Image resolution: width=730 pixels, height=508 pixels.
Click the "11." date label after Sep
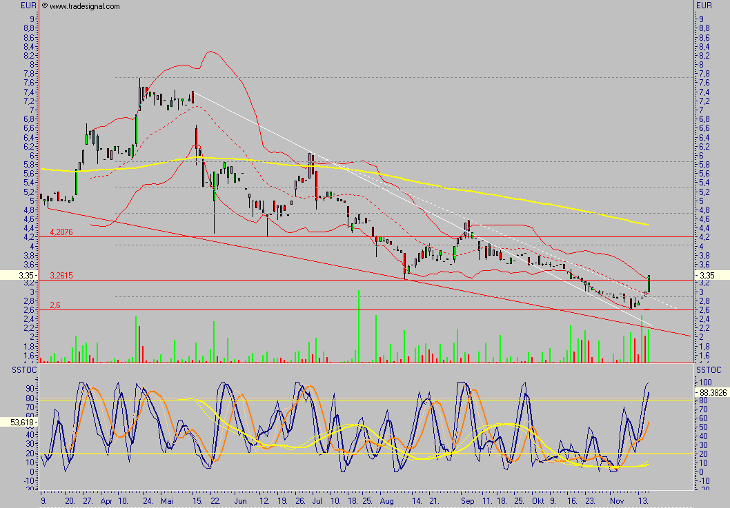click(x=486, y=501)
